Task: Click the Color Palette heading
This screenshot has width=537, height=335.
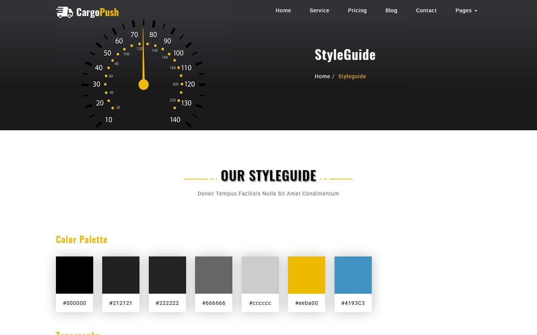Action: coord(82,239)
